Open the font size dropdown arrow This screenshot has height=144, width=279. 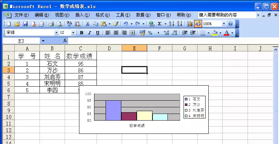pos(73,33)
